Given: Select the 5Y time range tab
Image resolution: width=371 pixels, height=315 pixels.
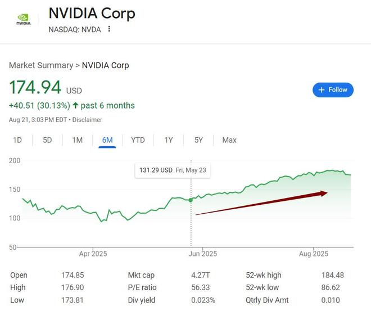Looking at the screenshot, I should coord(198,140).
